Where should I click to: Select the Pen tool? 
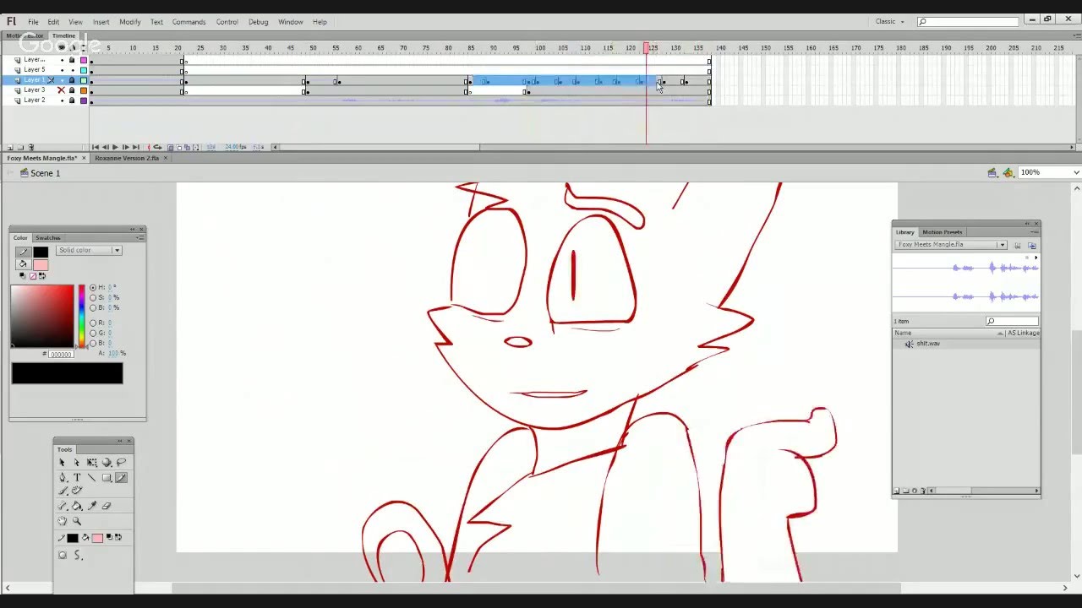point(62,477)
